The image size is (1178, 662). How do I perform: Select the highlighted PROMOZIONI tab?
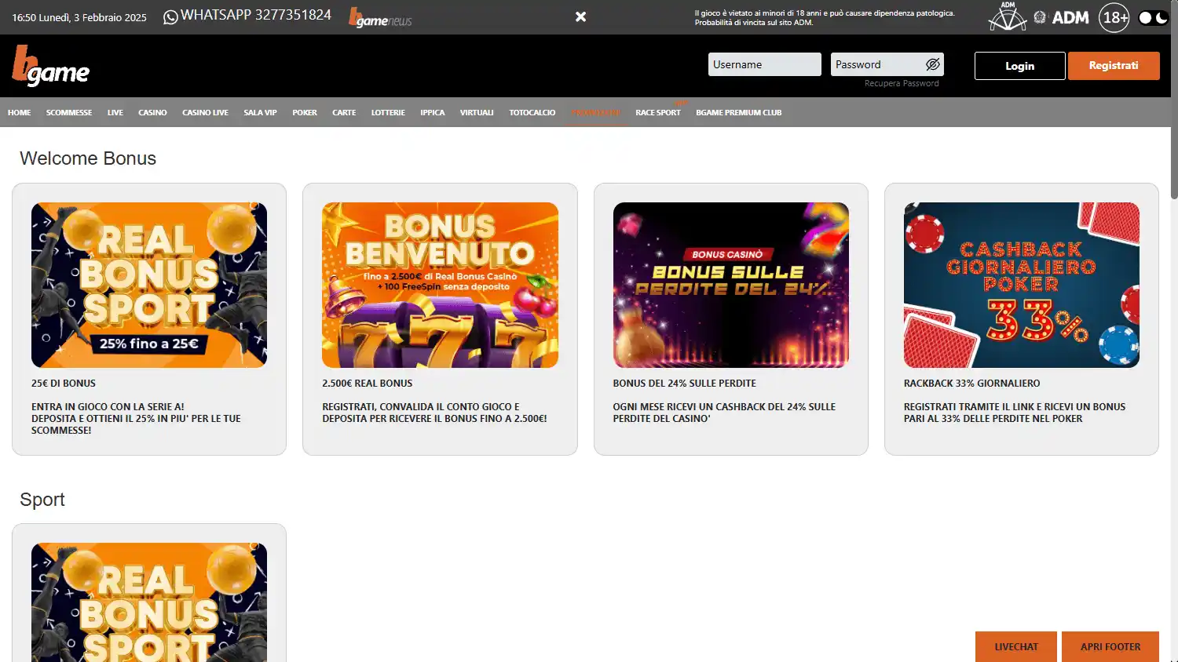tap(595, 112)
